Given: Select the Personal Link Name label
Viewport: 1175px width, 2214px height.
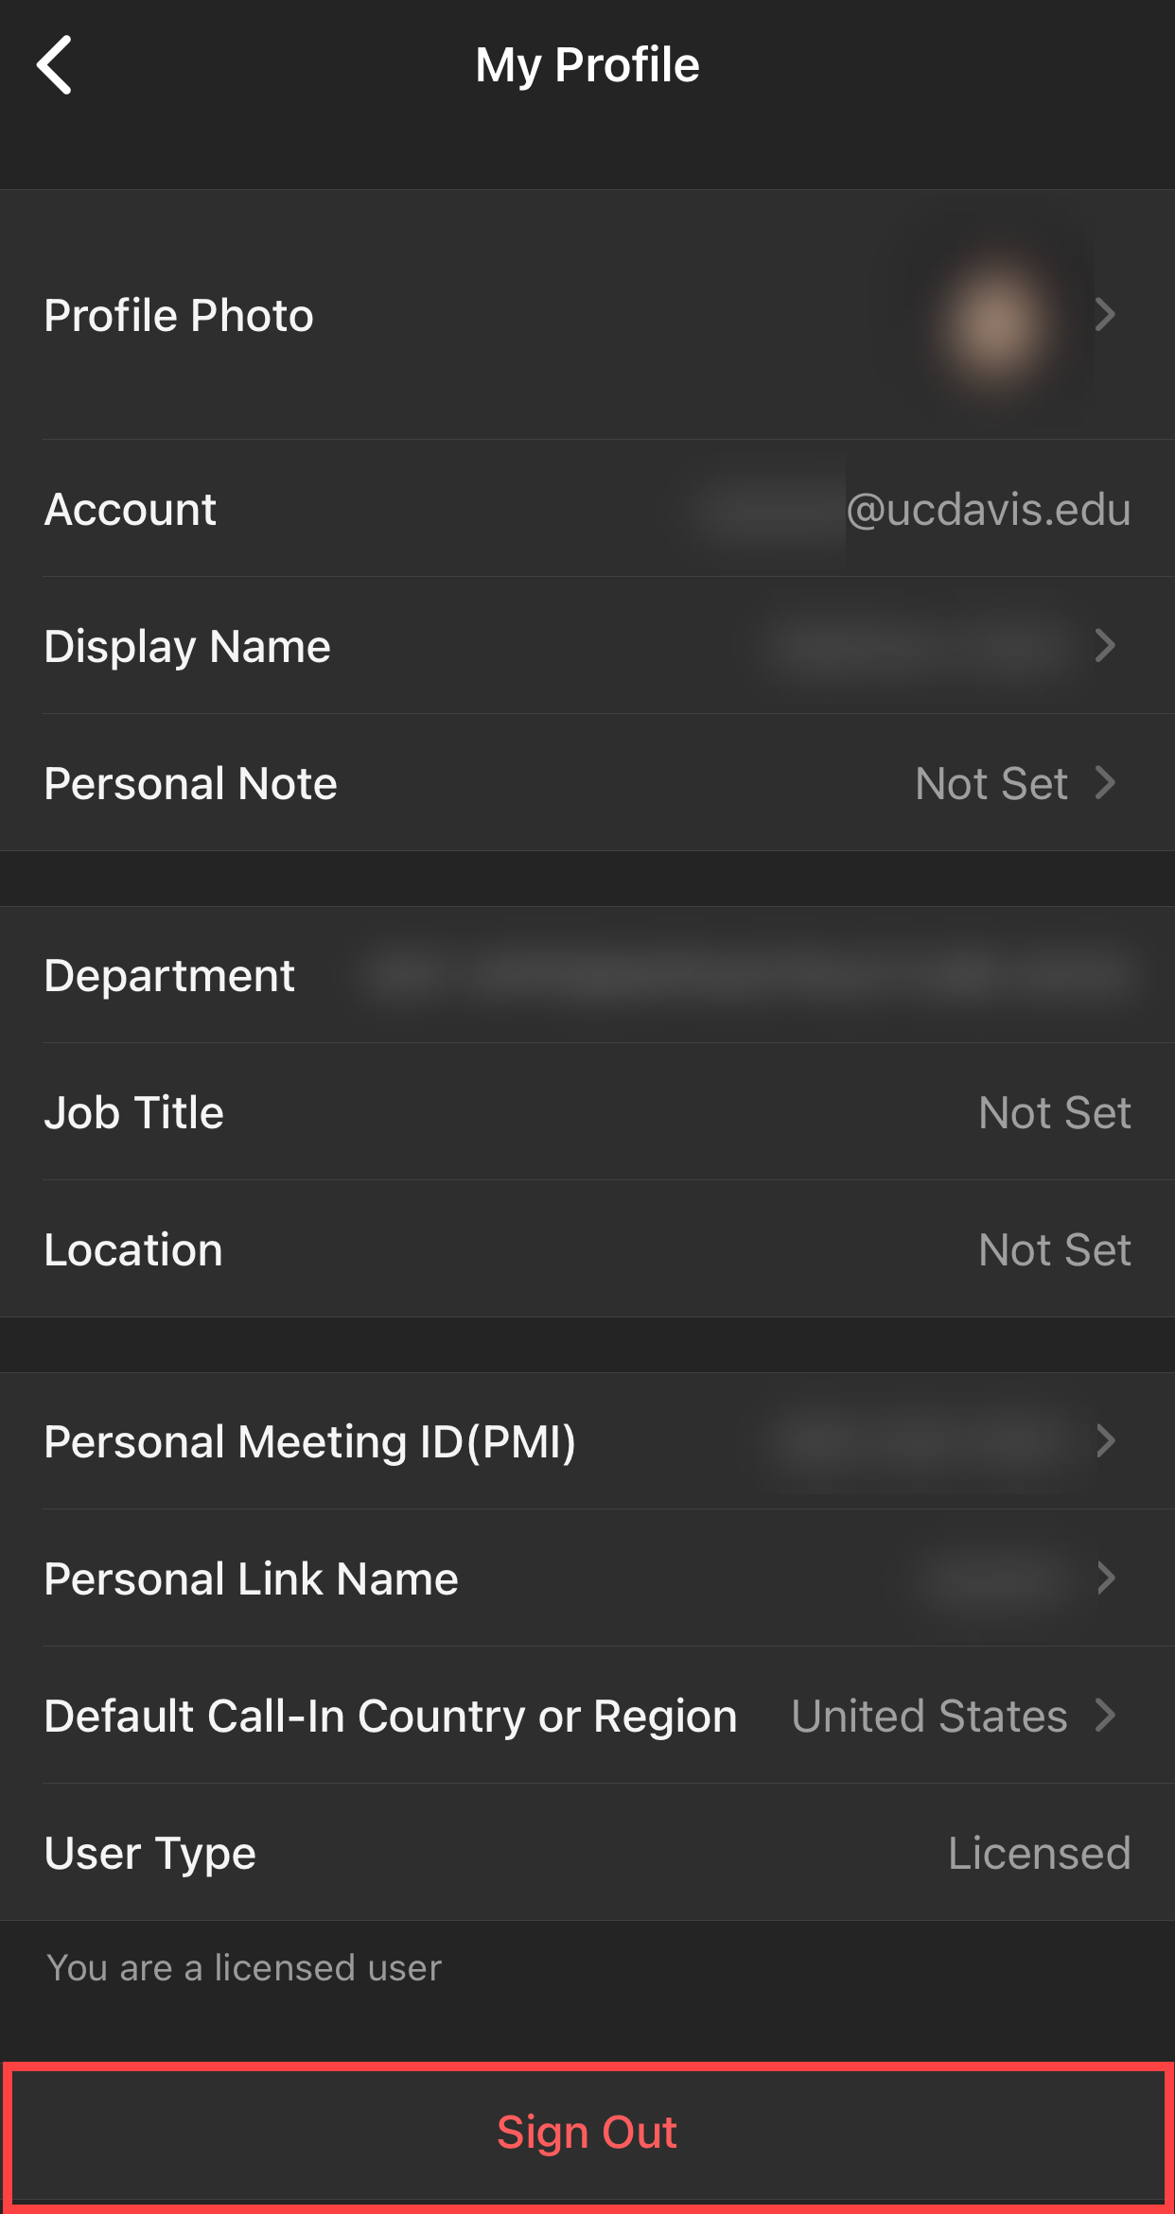Looking at the screenshot, I should (251, 1579).
